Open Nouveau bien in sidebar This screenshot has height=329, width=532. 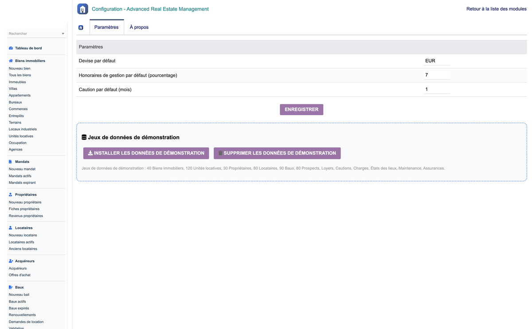20,68
